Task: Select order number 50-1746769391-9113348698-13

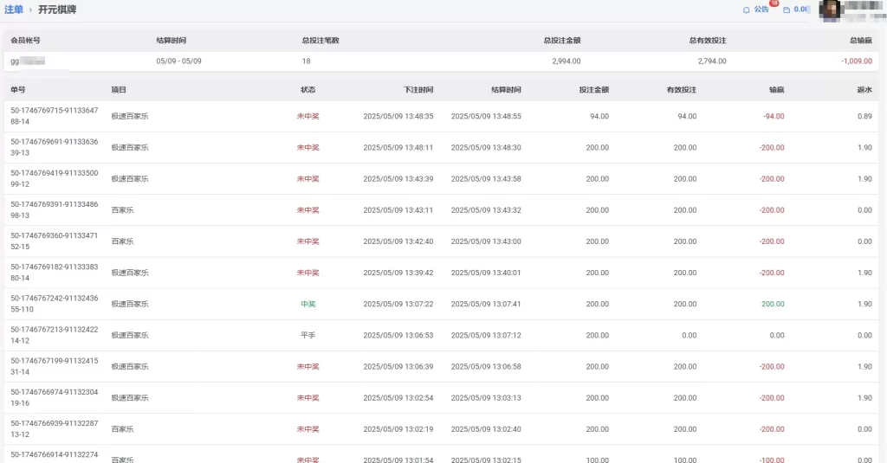Action: 55,209
